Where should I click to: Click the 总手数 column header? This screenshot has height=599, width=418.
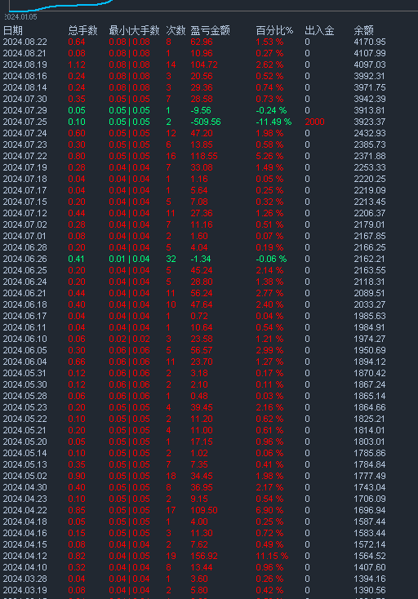(82, 30)
